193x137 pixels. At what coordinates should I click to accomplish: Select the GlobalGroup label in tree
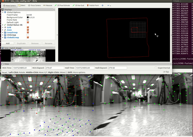click(x=13, y=37)
